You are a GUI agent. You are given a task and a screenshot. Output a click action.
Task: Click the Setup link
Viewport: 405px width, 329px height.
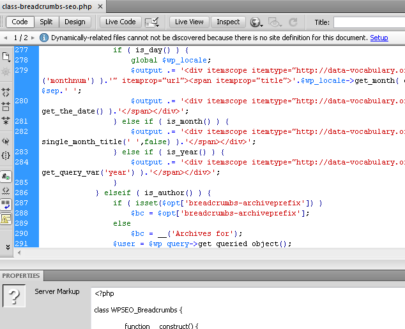tap(379, 38)
